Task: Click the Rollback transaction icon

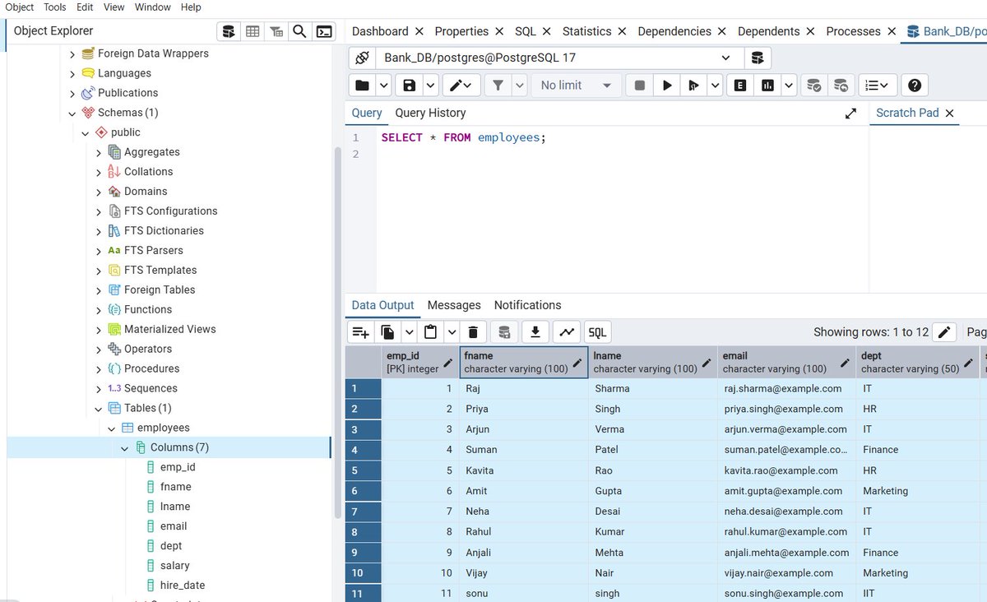Action: click(841, 85)
